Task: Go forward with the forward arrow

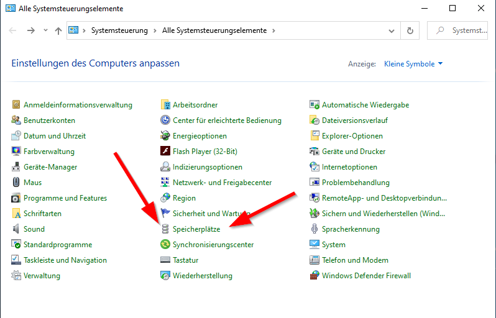Action: [31, 30]
